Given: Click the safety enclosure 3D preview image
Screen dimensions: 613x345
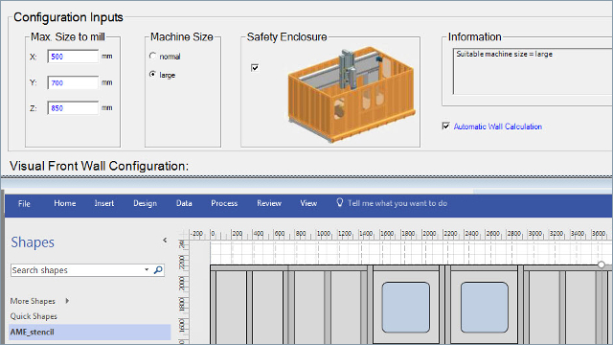Looking at the screenshot, I should [352, 94].
